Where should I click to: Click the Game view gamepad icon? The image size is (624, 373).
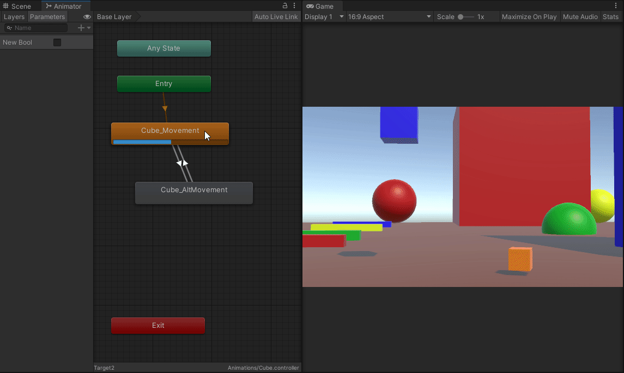[x=311, y=6]
